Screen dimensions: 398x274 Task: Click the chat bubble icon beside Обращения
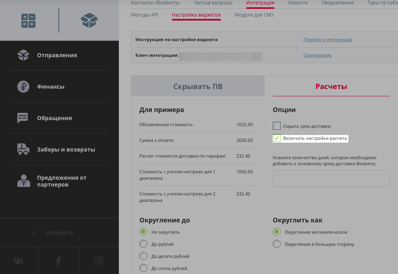point(23,118)
